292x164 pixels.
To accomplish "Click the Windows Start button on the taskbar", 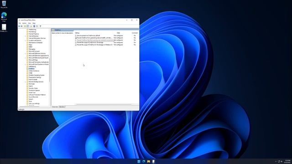I will point(139,161).
